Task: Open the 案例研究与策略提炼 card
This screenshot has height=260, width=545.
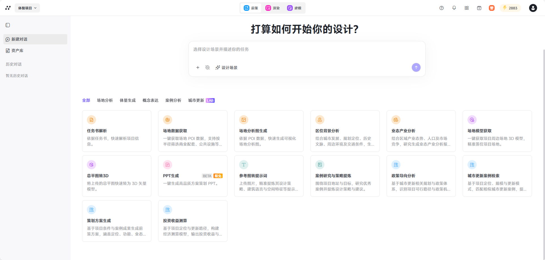Action: coord(345,176)
